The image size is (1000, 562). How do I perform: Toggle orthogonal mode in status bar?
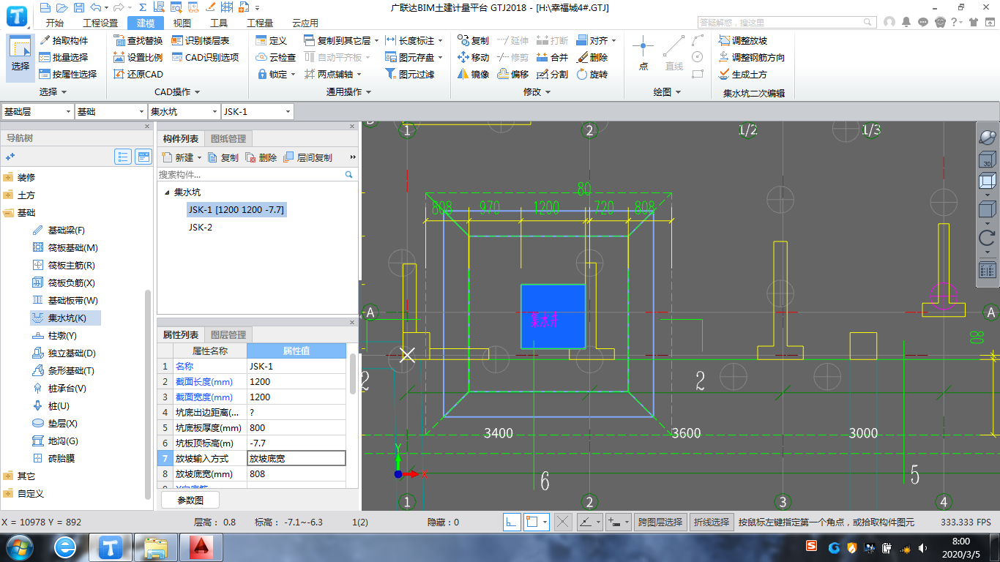pos(512,522)
